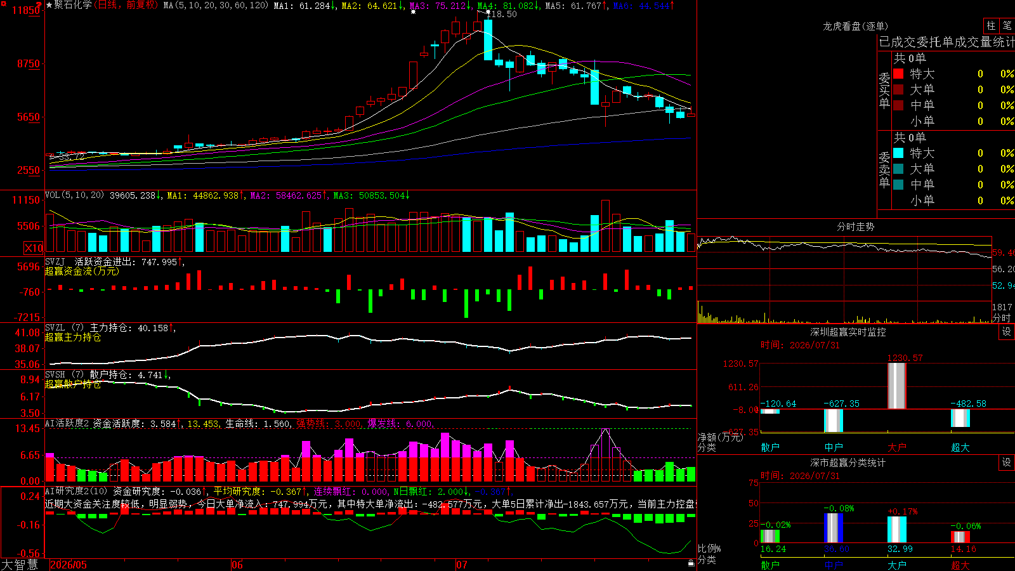Image resolution: width=1015 pixels, height=571 pixels.
Task: Click the 龙虎看盘(逐单) panel title
Action: coord(855,26)
